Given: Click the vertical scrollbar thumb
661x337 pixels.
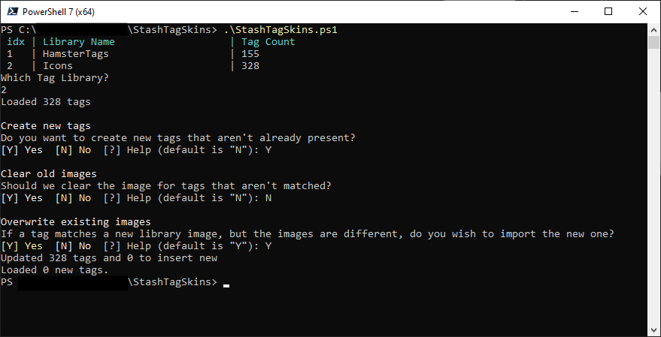Looking at the screenshot, I should click(x=653, y=43).
